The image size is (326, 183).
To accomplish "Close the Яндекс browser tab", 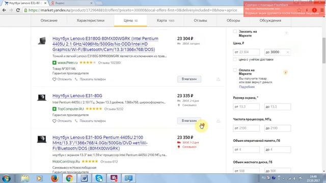I will click(91, 3).
